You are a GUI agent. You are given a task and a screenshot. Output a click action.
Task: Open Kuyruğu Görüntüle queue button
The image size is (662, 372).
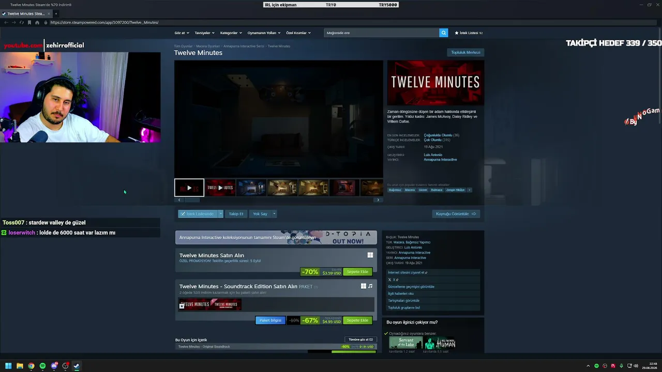pos(456,214)
